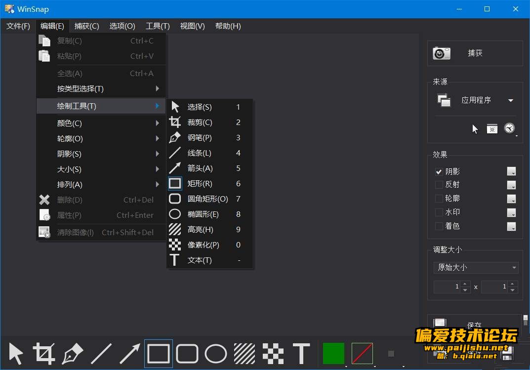Open the 捕获(C) menu
530x370 pixels.
[86, 26]
